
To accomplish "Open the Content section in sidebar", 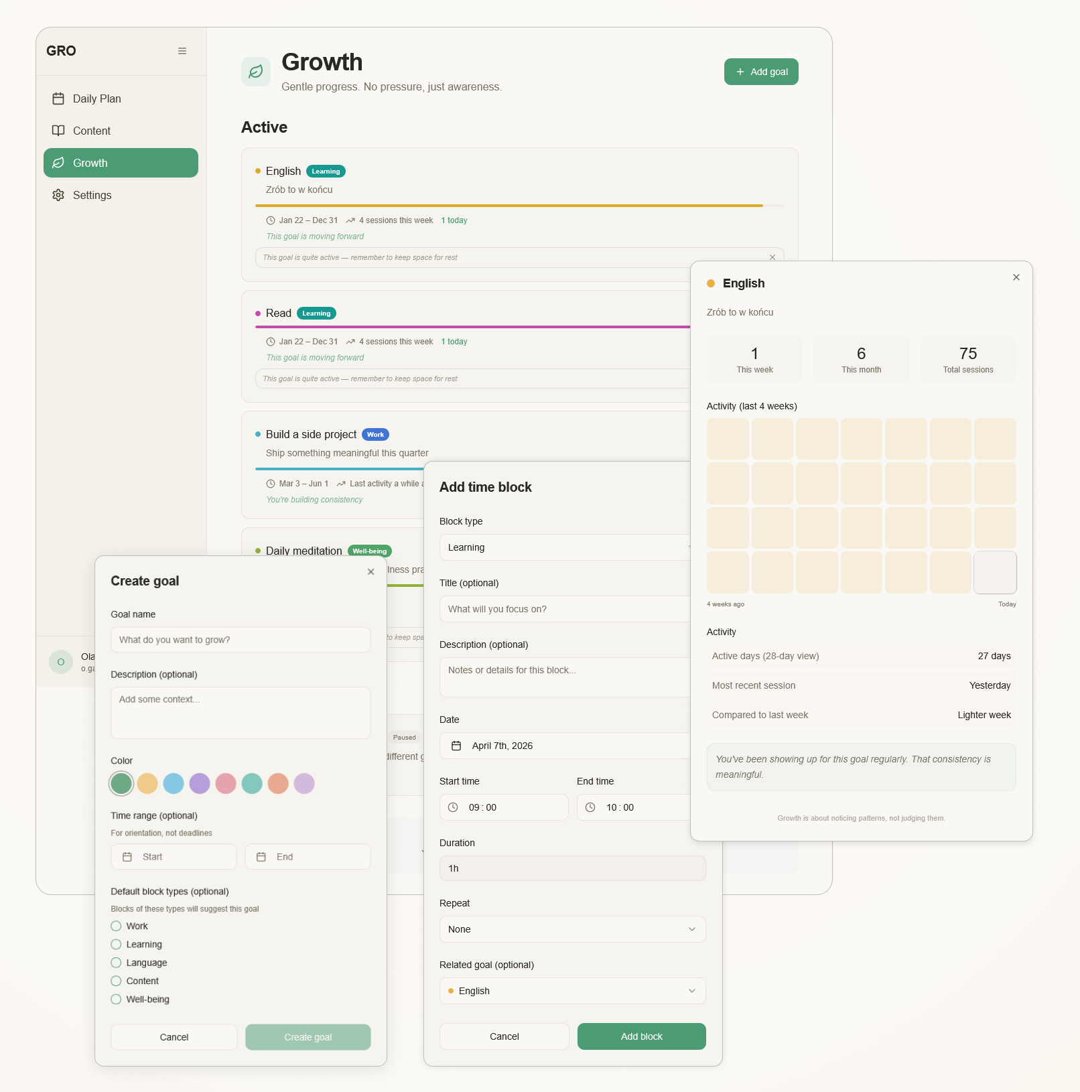I will pos(121,131).
